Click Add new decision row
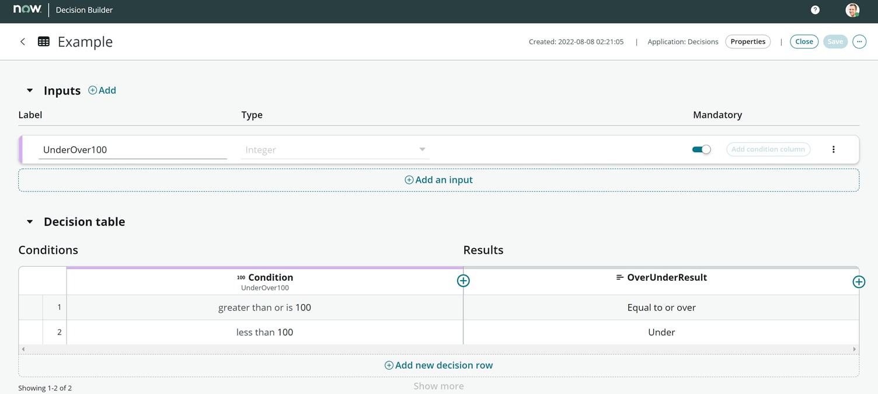This screenshot has height=394, width=878. [x=439, y=365]
